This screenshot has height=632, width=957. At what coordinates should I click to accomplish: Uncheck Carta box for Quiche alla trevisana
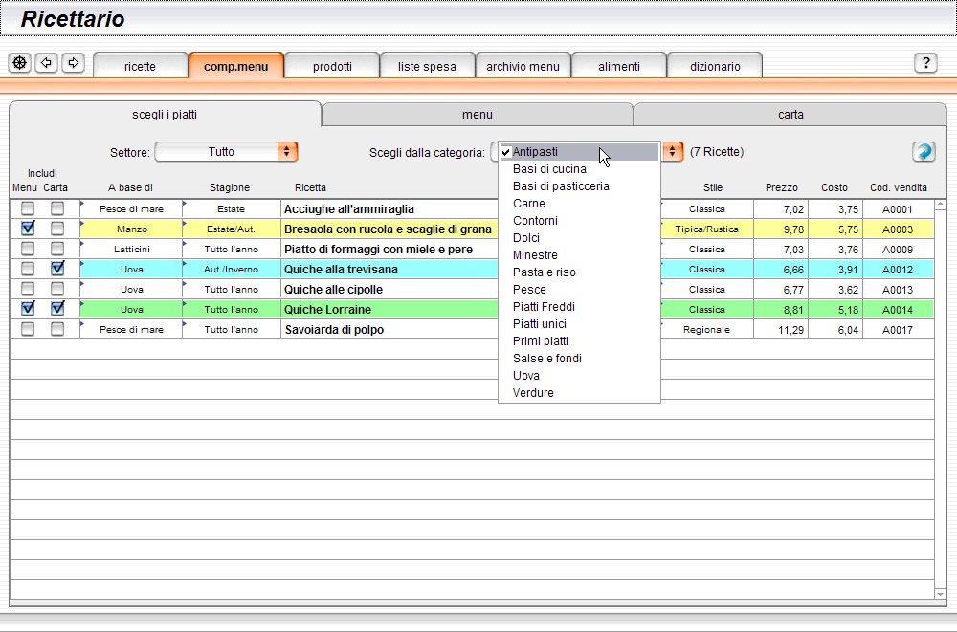[x=56, y=269]
